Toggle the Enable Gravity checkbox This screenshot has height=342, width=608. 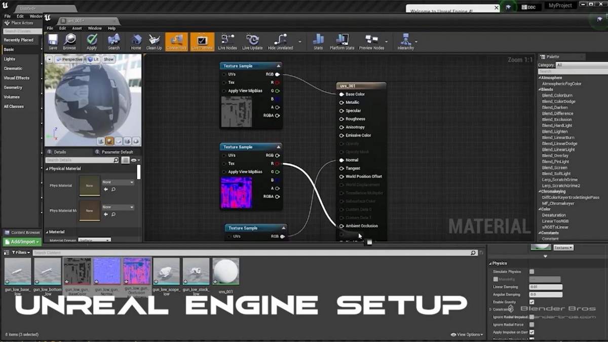pos(531,302)
